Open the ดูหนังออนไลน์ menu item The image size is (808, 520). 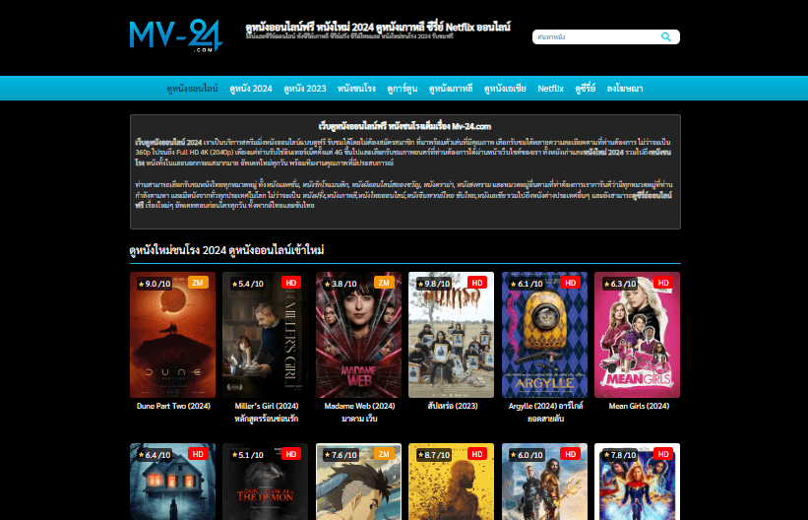[192, 89]
